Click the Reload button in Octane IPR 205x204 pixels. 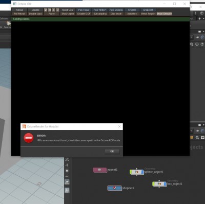[19, 10]
